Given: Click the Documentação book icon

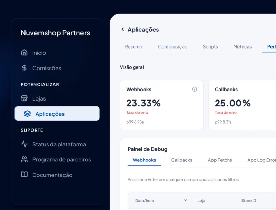Looking at the screenshot, I should pyautogui.click(x=24, y=175).
